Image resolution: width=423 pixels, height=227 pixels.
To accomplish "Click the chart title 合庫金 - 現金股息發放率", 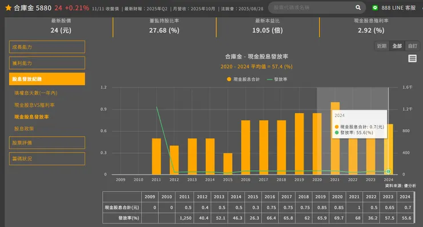I will (x=257, y=57).
